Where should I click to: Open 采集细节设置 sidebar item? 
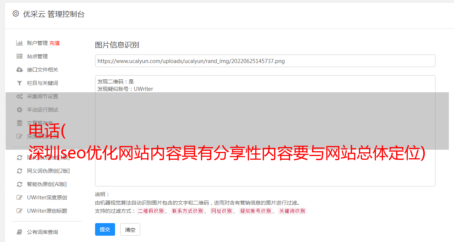(x=43, y=96)
